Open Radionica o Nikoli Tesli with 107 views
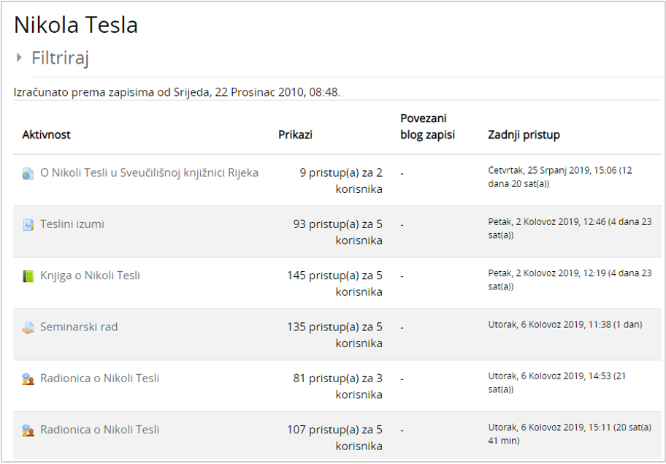 tap(99, 429)
